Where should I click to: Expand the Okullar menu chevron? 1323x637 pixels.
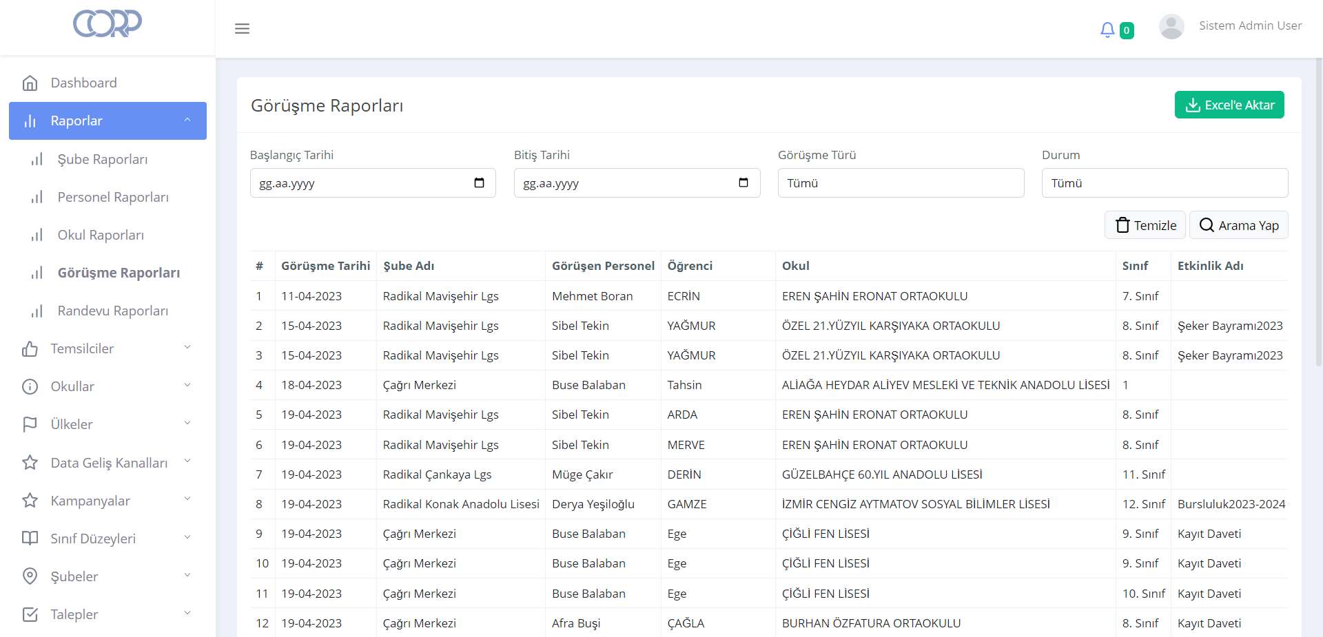point(187,386)
